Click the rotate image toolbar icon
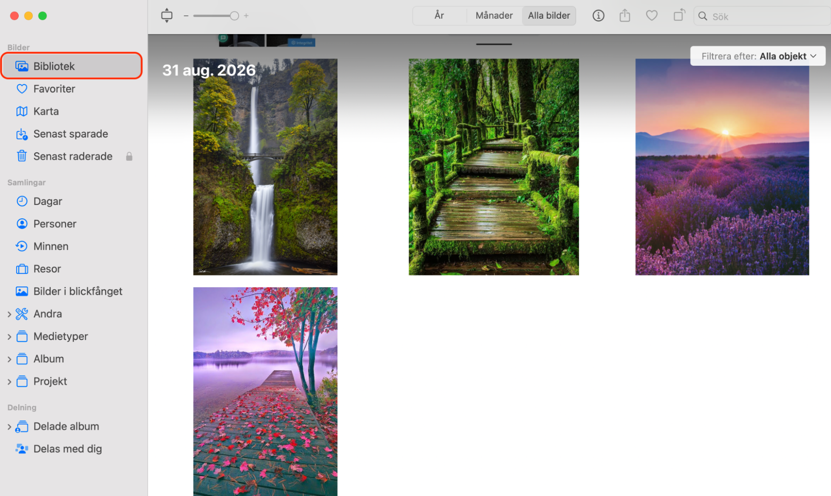This screenshot has height=496, width=831. [679, 15]
